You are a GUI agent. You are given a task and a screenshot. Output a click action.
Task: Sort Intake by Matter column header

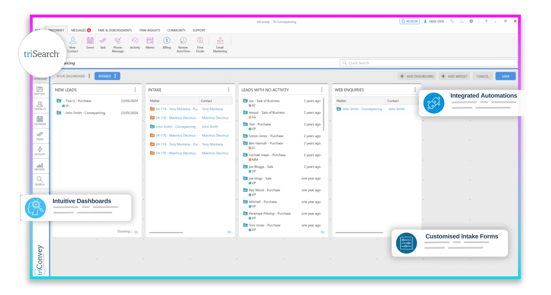pos(174,101)
